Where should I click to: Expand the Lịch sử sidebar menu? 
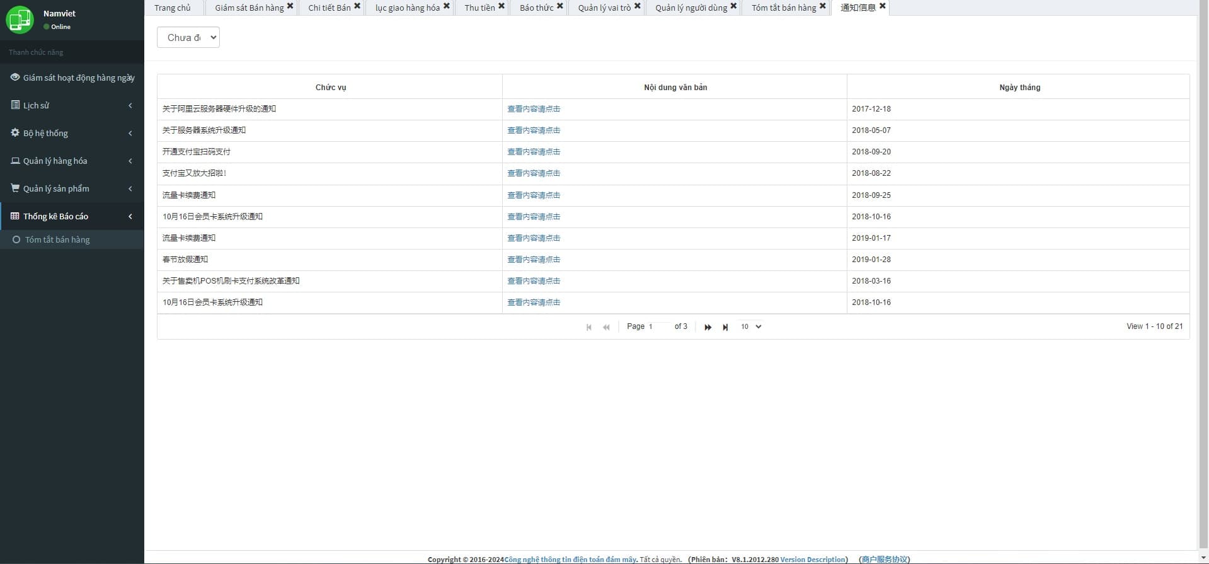[72, 105]
